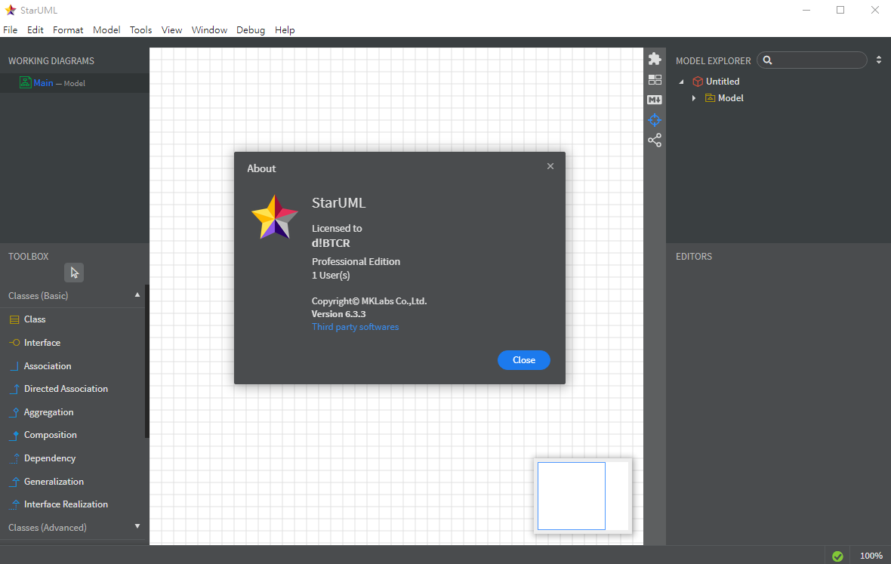This screenshot has width=891, height=564.
Task: Open the Markdown documentation icon
Action: point(655,100)
